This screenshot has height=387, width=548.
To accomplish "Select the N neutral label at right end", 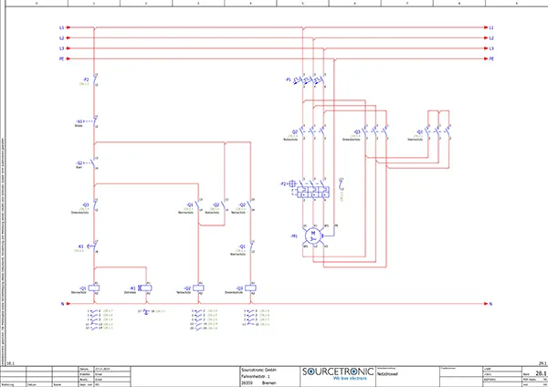I will click(x=490, y=302).
